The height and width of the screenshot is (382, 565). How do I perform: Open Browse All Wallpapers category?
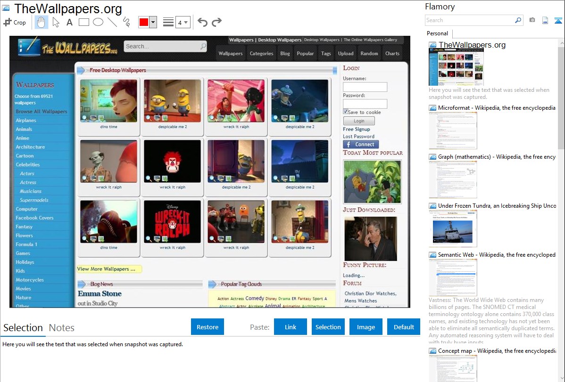(41, 112)
